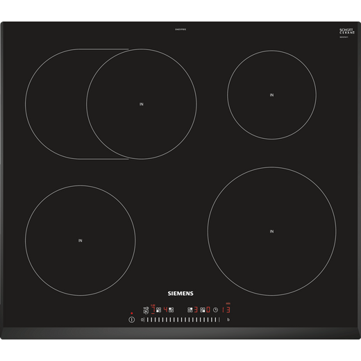The image size is (361, 361).
Task: Select the rear-right cooking zone icon
Action: [x=190, y=310]
